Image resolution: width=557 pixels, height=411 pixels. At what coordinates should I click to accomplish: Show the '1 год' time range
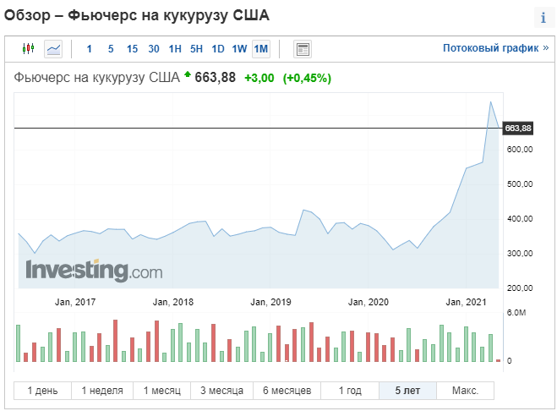pos(350,391)
